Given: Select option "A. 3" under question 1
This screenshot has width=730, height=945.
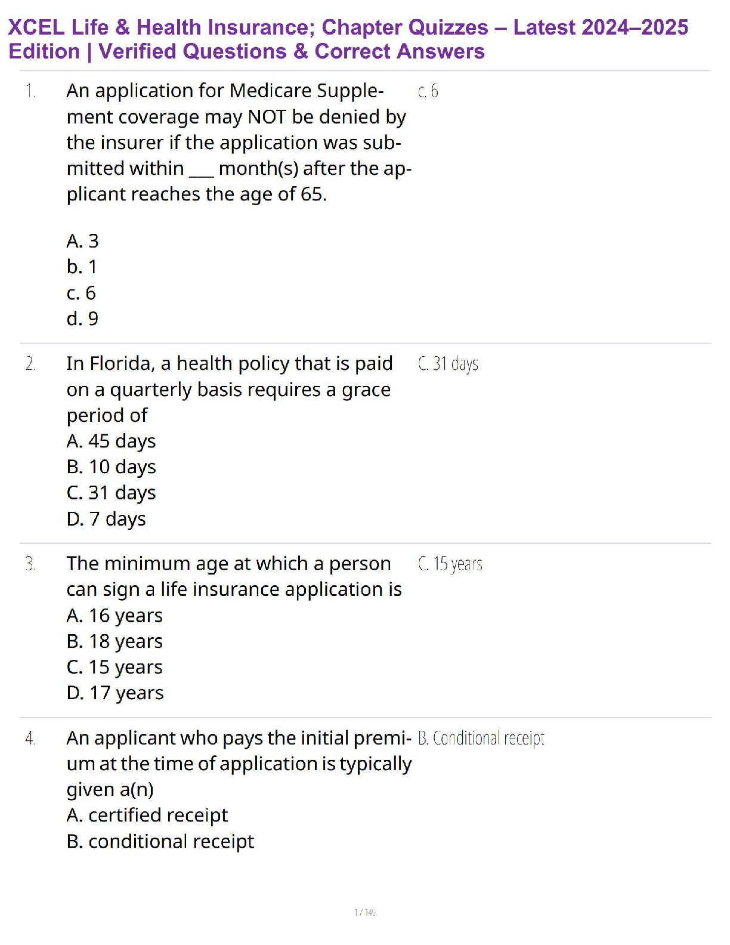Looking at the screenshot, I should point(82,241).
